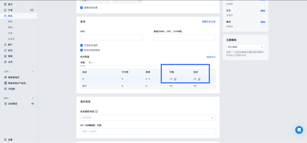Click 编辑 link for 雅虎

tap(263, 22)
